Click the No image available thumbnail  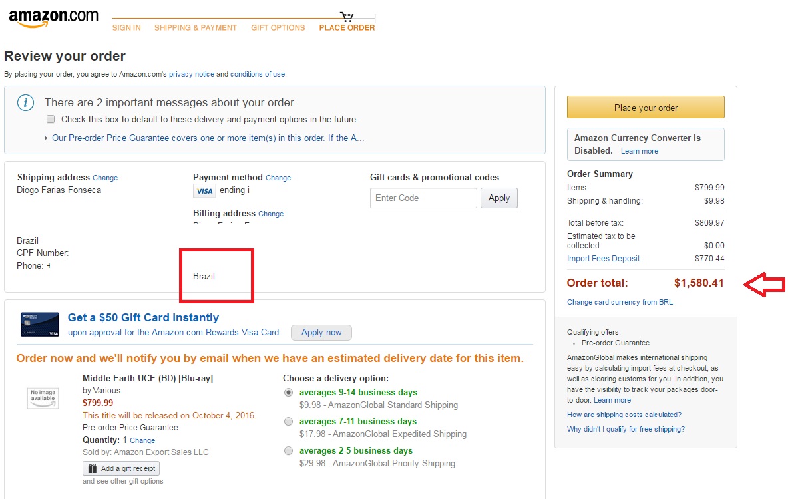pyautogui.click(x=43, y=397)
